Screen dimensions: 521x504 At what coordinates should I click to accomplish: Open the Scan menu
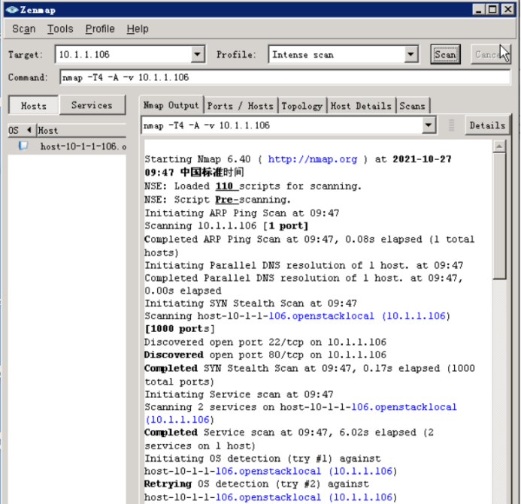23,29
